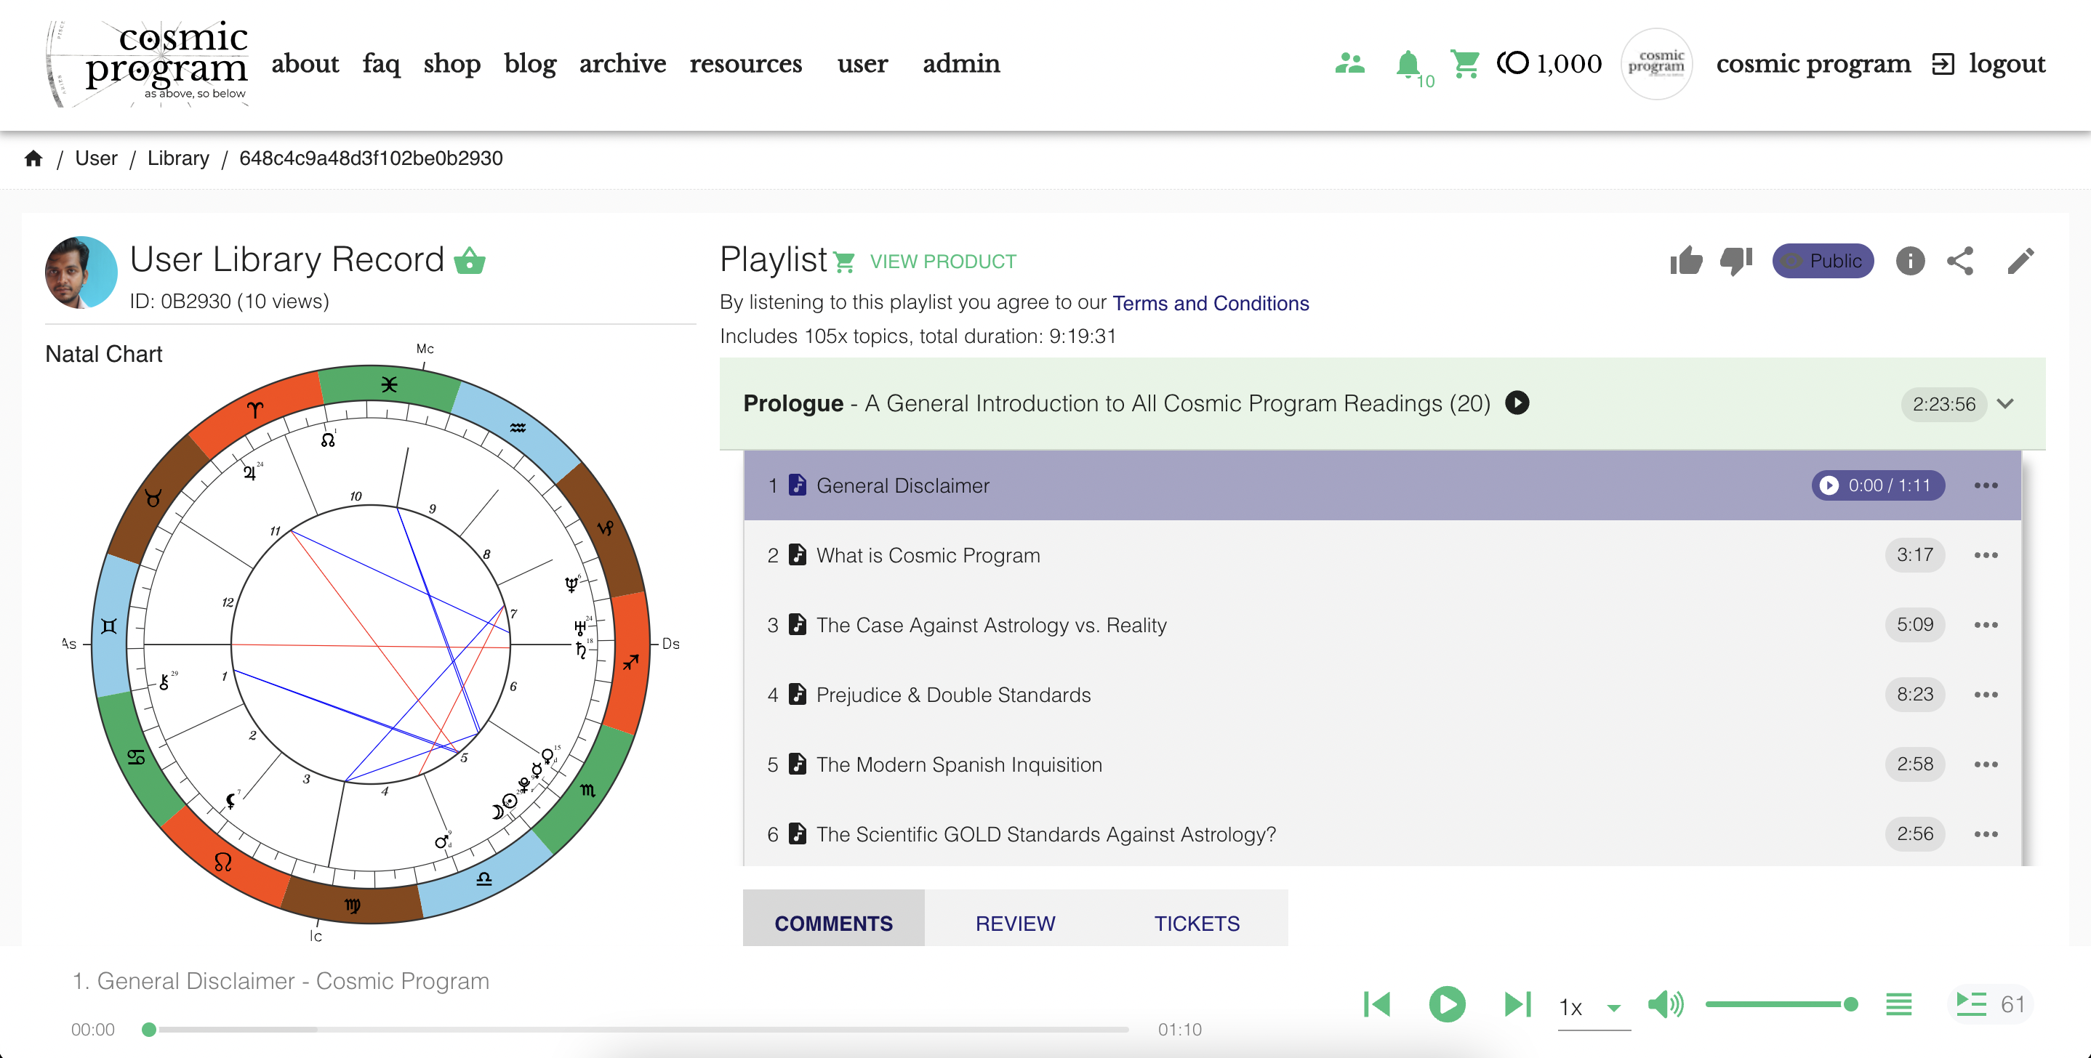The image size is (2091, 1058).
Task: Open the shopping cart in header
Action: pyautogui.click(x=1464, y=63)
